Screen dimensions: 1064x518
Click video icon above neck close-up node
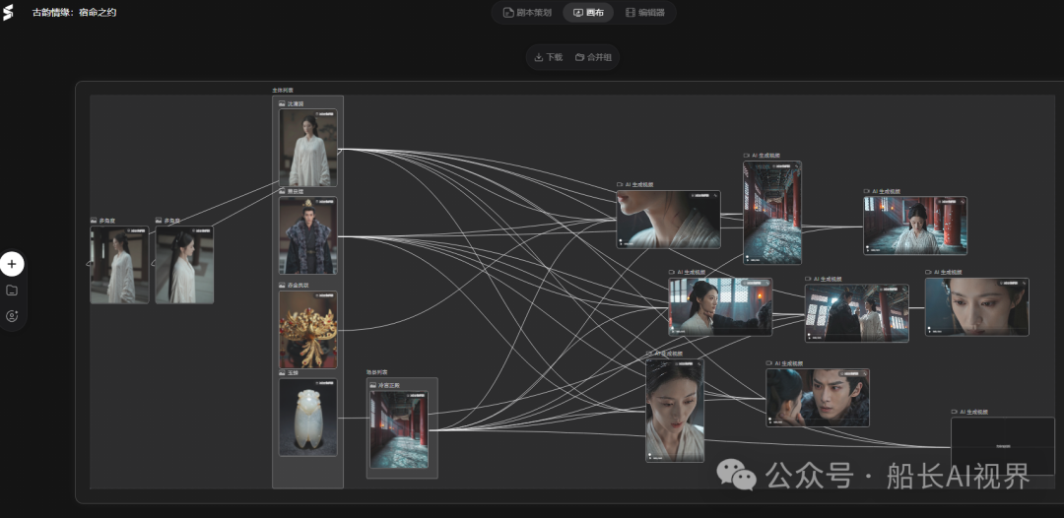pyautogui.click(x=620, y=184)
